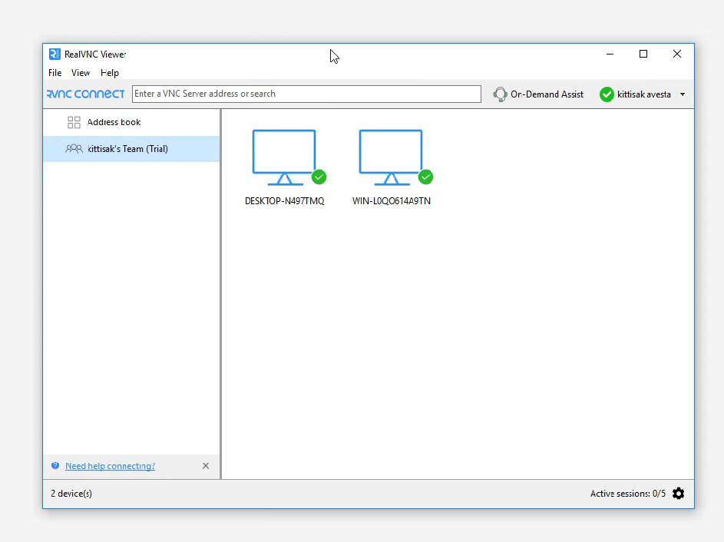Viewport: 724px width, 542px height.
Task: Click green status badge on WIN-L0QO614A9TN
Action: [425, 177]
